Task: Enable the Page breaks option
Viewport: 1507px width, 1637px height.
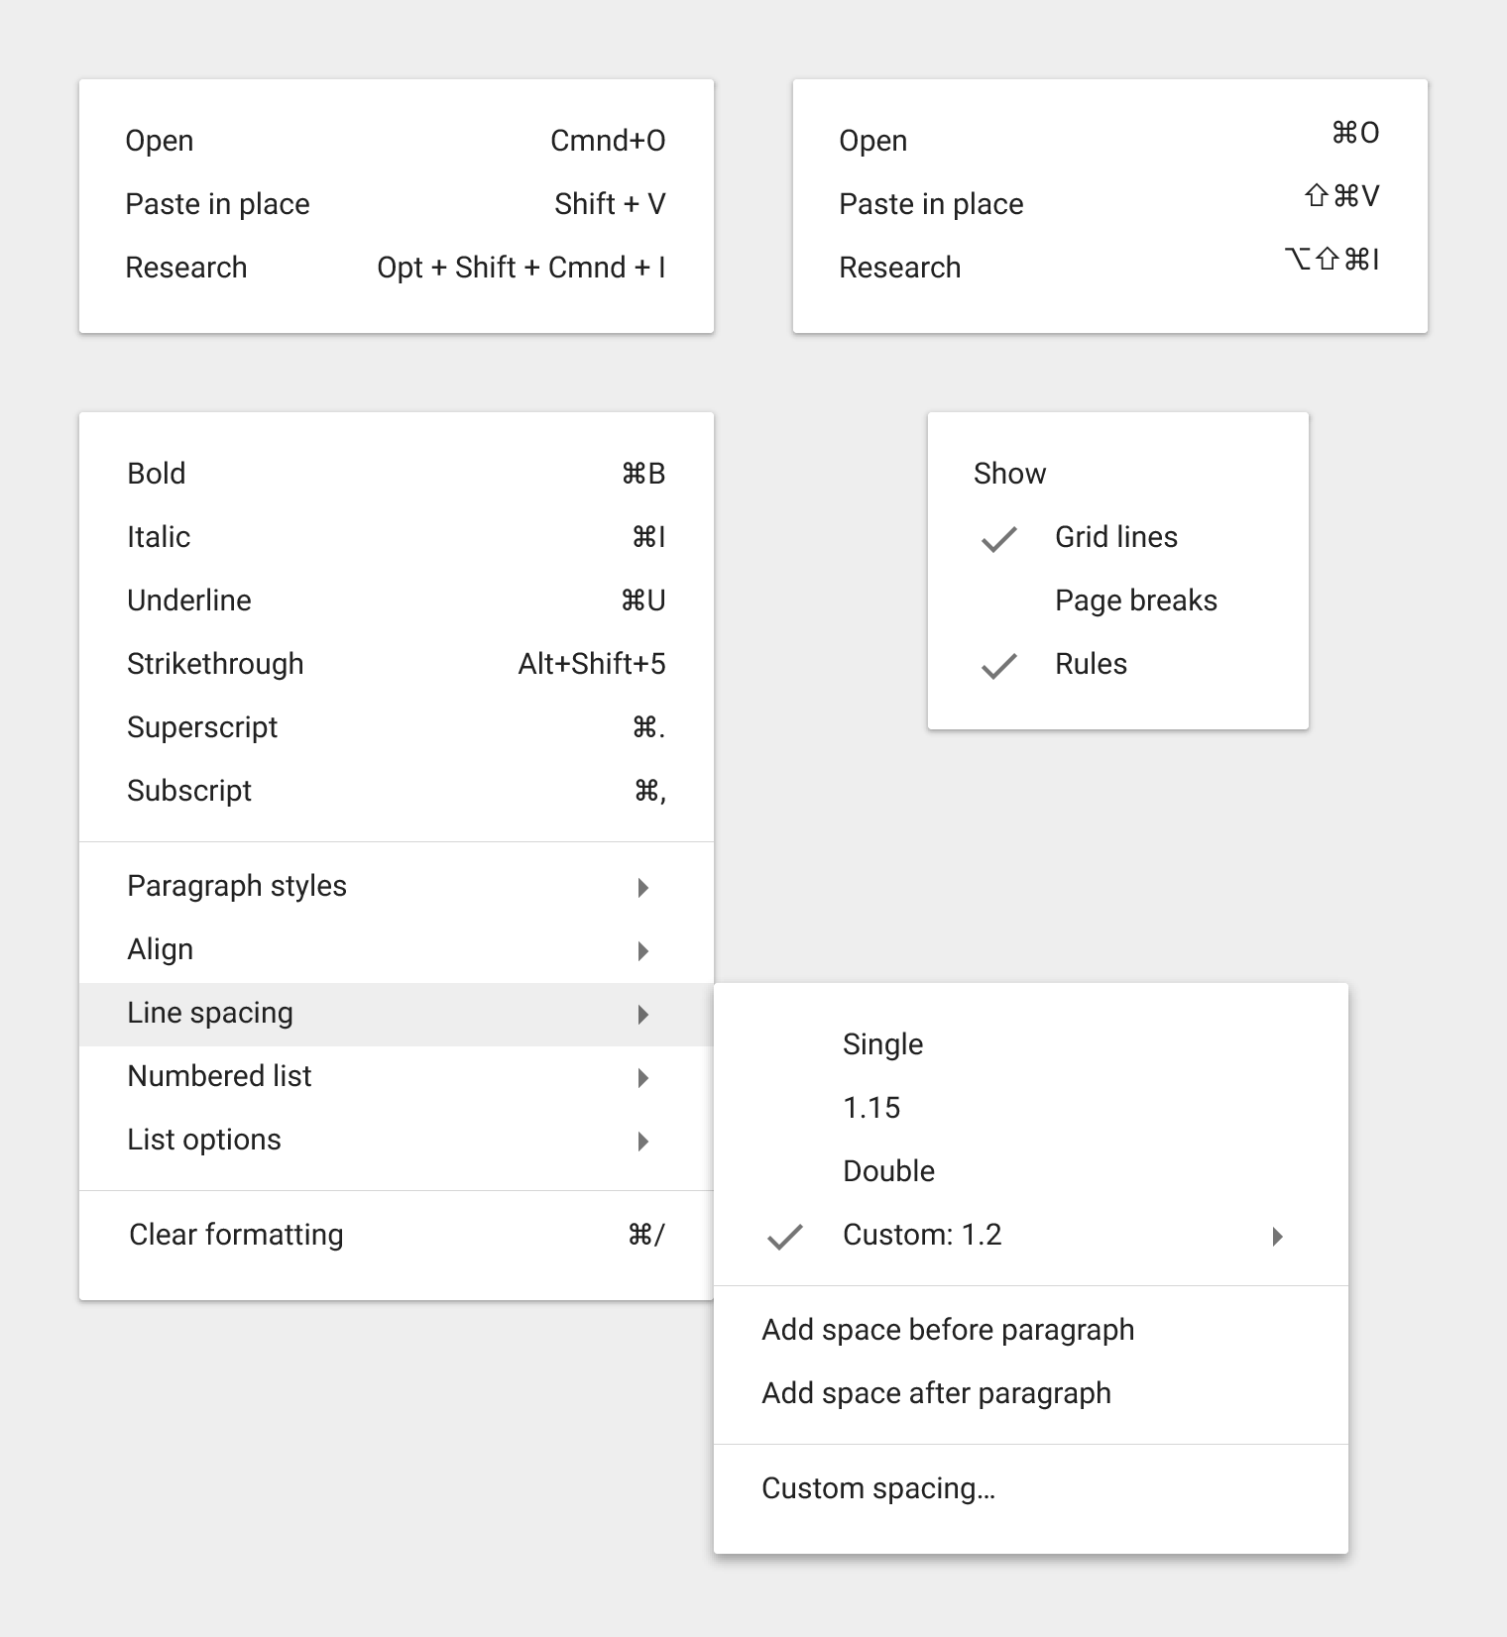Action: click(x=1118, y=600)
